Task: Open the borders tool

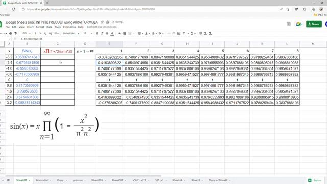Action: (125, 33)
